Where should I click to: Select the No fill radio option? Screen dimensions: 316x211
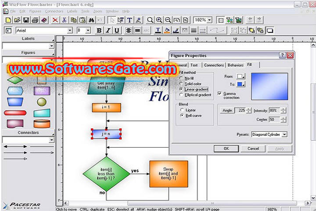(x=181, y=78)
